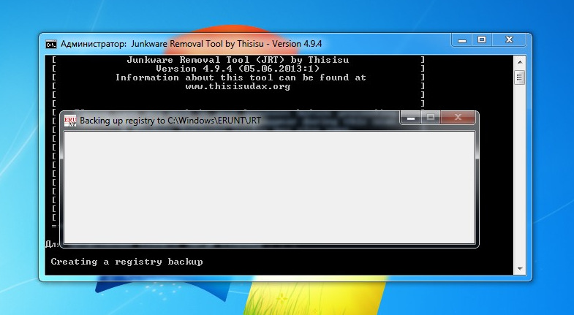Click the 'www.thisisudax.org' text in console

tap(238, 87)
